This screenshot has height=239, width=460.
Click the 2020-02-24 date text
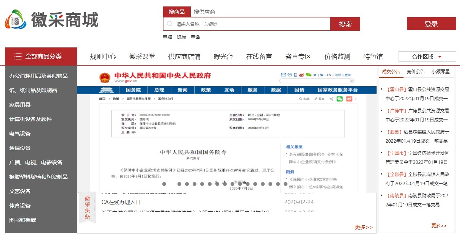(299, 202)
